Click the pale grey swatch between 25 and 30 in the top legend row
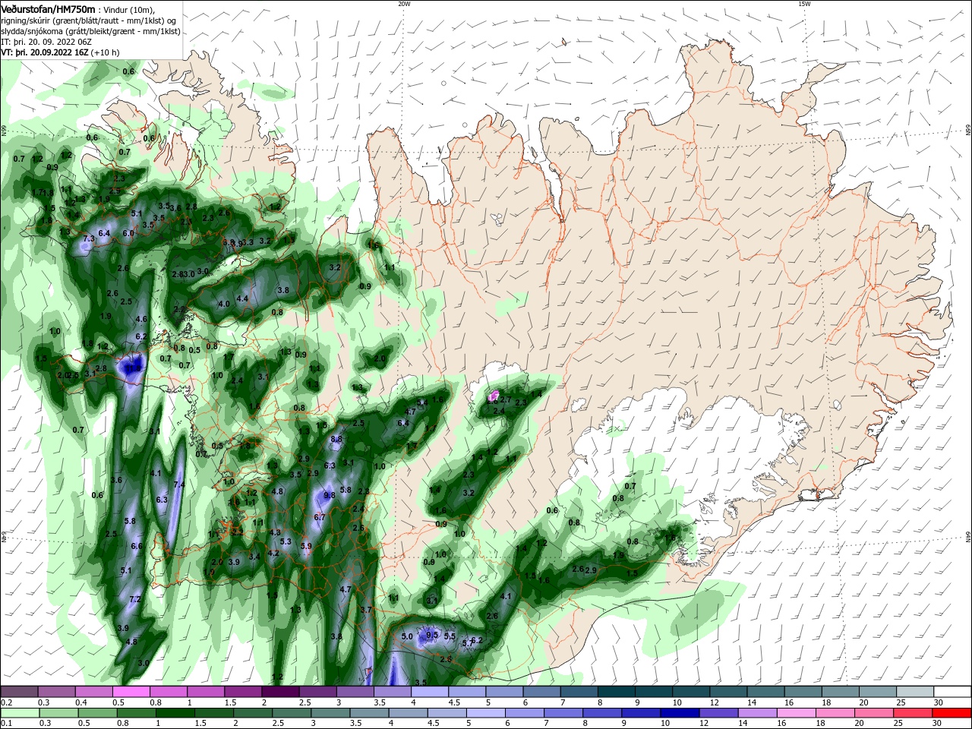Screen dimensions: 972x729 (916, 691)
